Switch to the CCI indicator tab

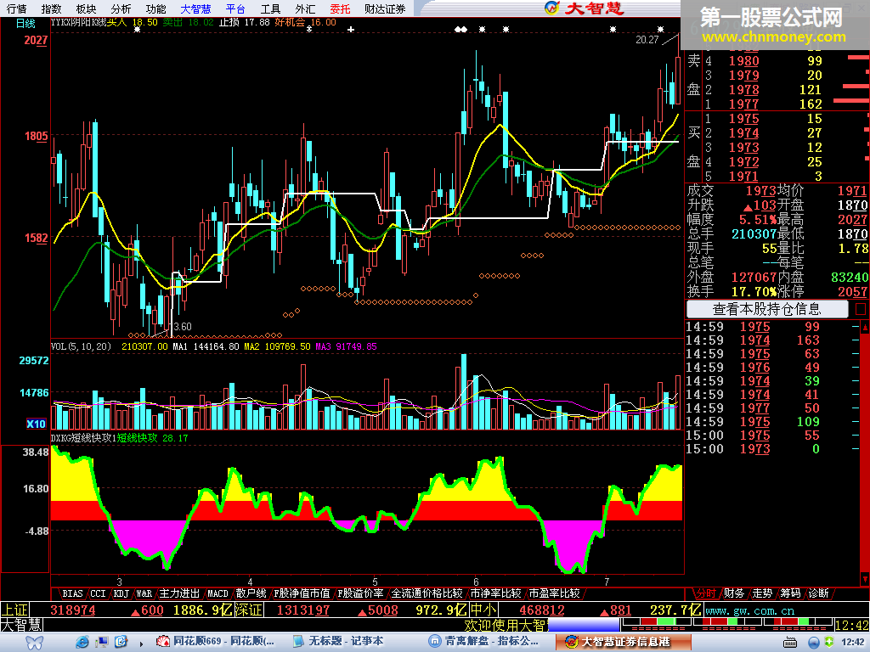(x=99, y=593)
